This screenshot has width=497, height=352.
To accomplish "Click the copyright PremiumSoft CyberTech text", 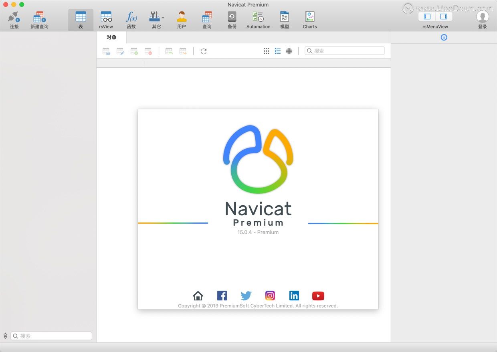I will 258,306.
